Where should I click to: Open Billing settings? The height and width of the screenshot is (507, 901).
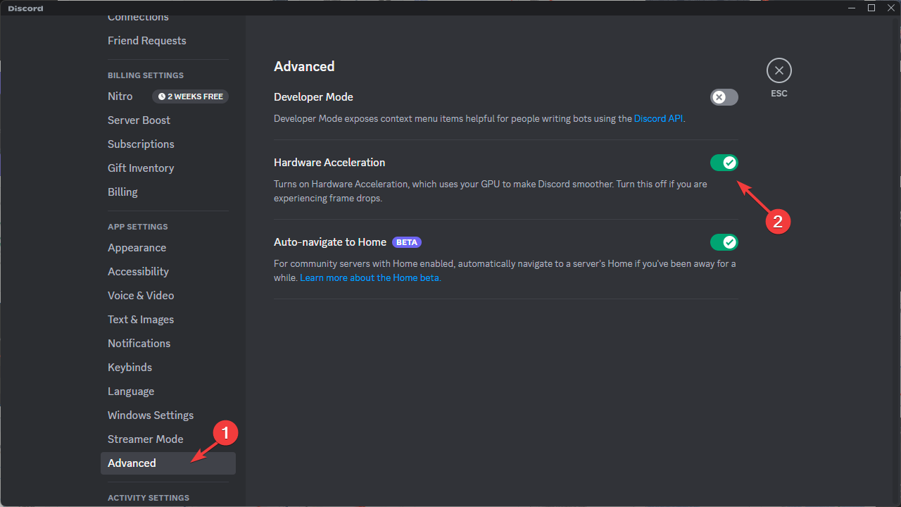click(x=122, y=192)
